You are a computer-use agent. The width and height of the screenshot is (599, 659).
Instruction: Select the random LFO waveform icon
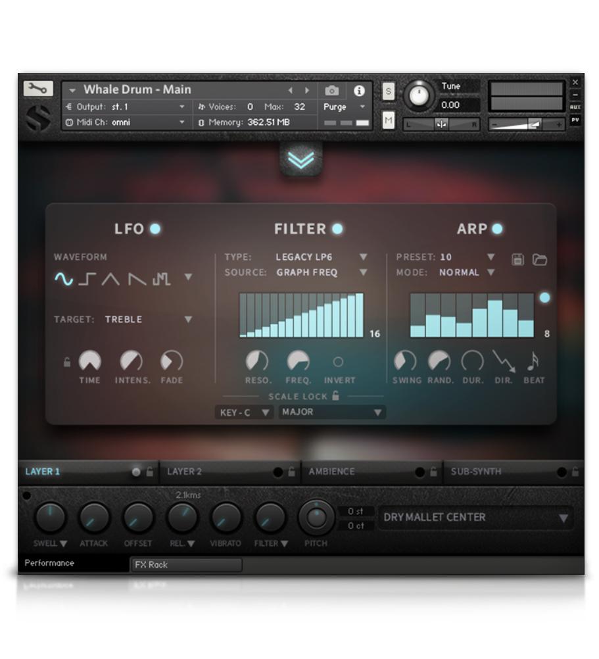(x=160, y=279)
